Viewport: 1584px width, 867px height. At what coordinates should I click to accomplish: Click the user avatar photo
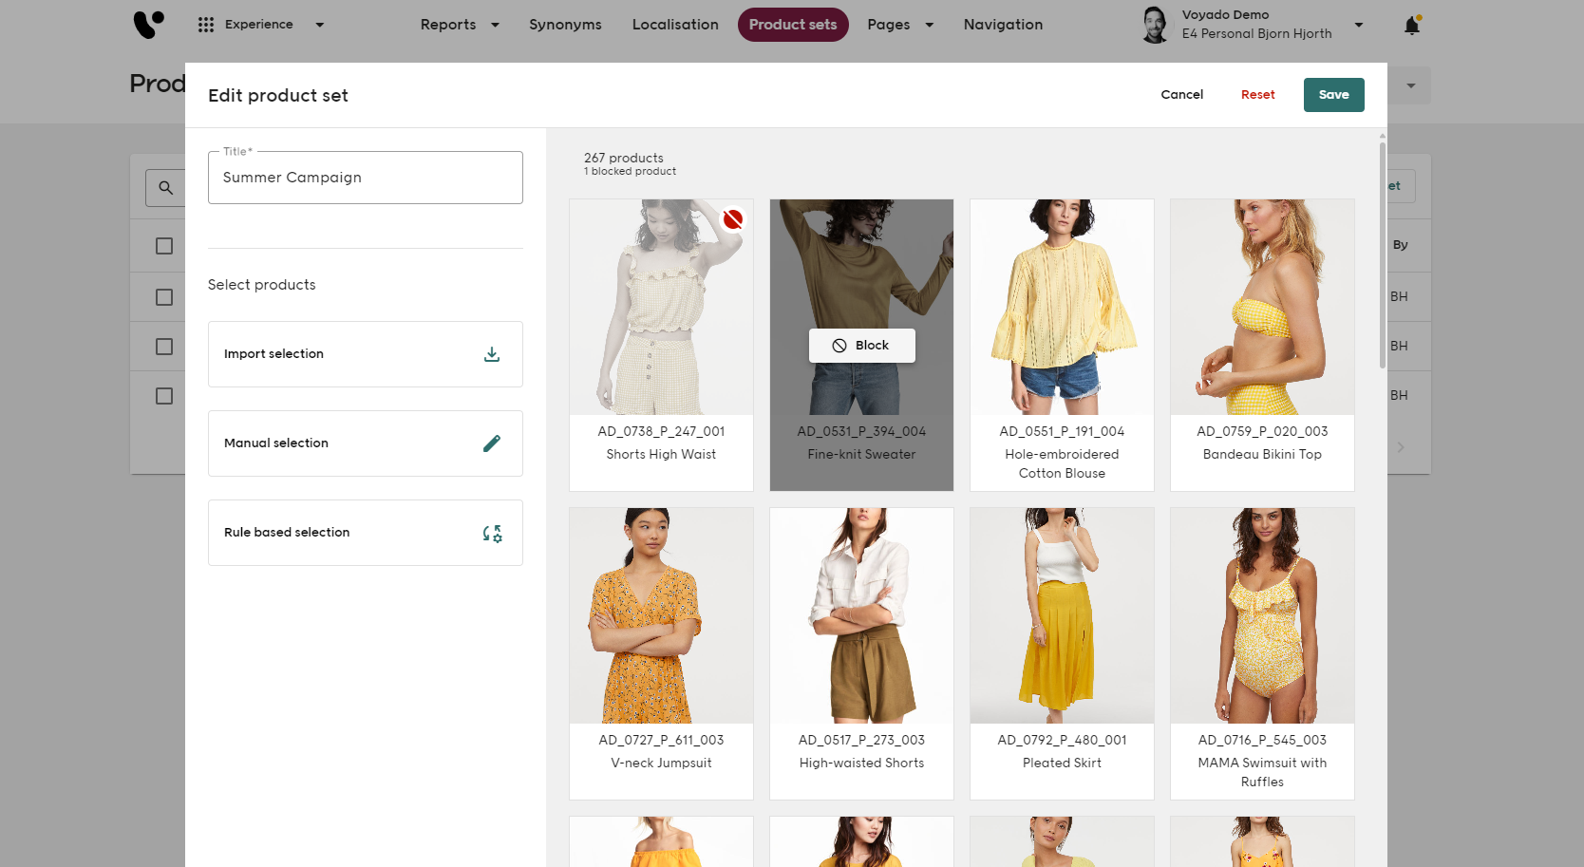pyautogui.click(x=1155, y=25)
